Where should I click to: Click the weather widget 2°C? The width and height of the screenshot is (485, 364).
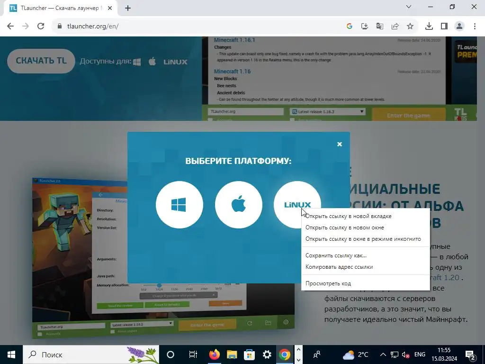355,355
